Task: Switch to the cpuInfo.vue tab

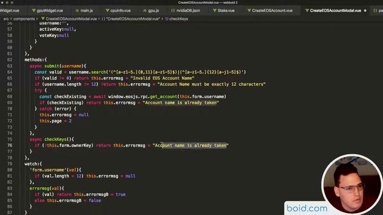Action: tap(118, 11)
